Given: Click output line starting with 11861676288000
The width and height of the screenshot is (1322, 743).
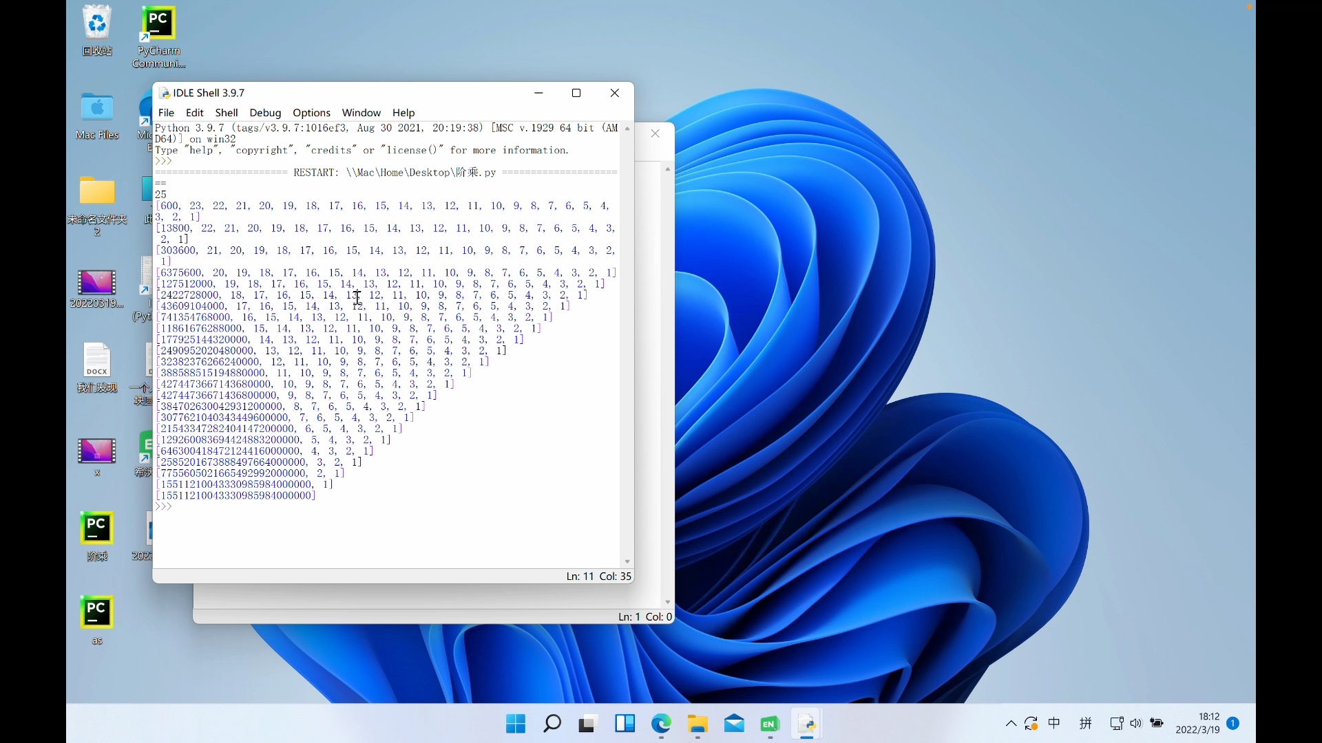Looking at the screenshot, I should (348, 329).
